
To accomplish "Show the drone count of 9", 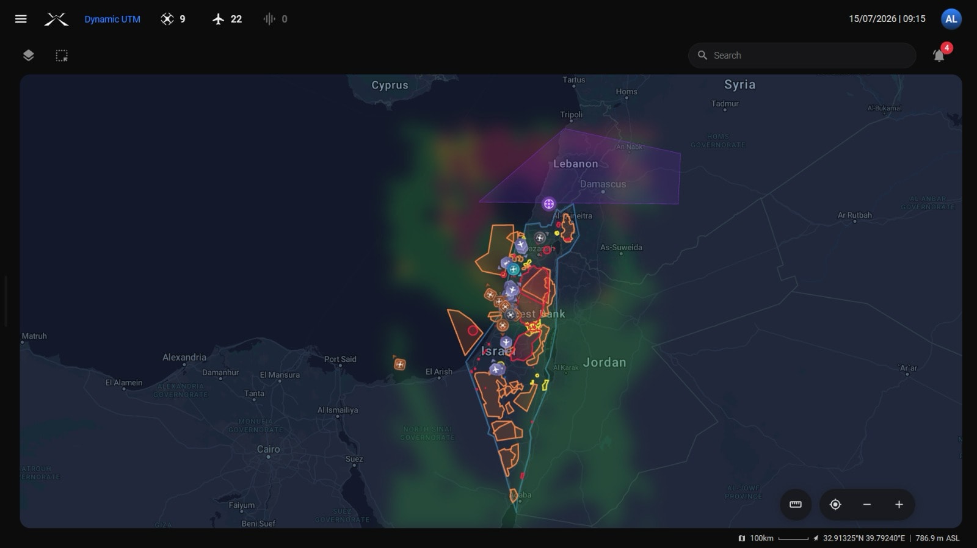I will click(173, 19).
